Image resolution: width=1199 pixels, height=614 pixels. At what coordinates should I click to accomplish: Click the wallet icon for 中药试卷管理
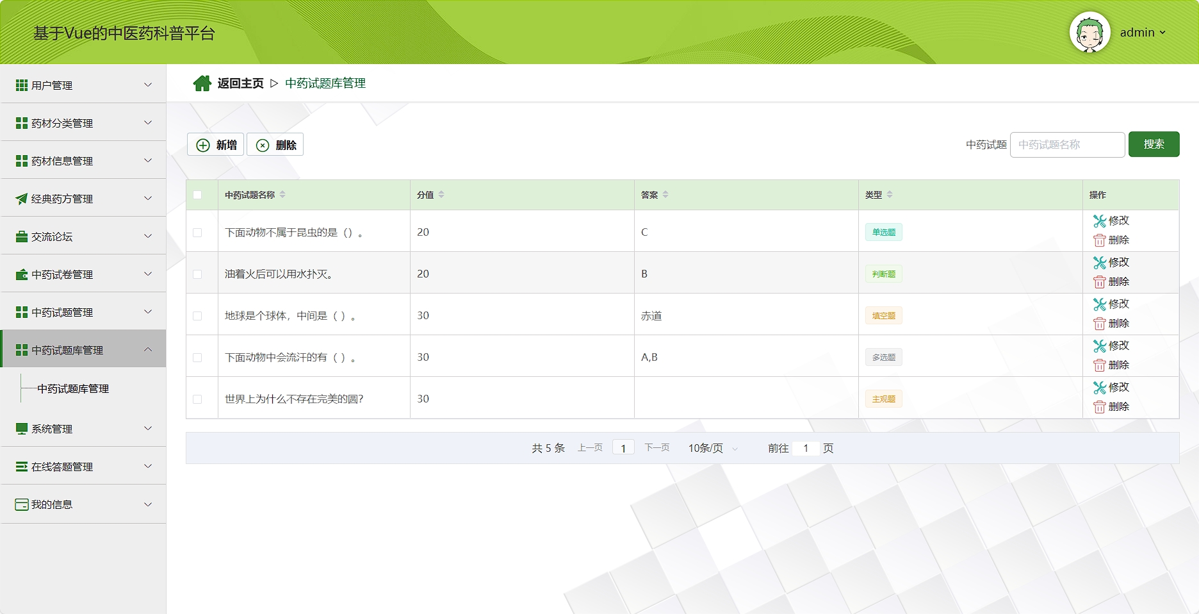click(x=22, y=274)
